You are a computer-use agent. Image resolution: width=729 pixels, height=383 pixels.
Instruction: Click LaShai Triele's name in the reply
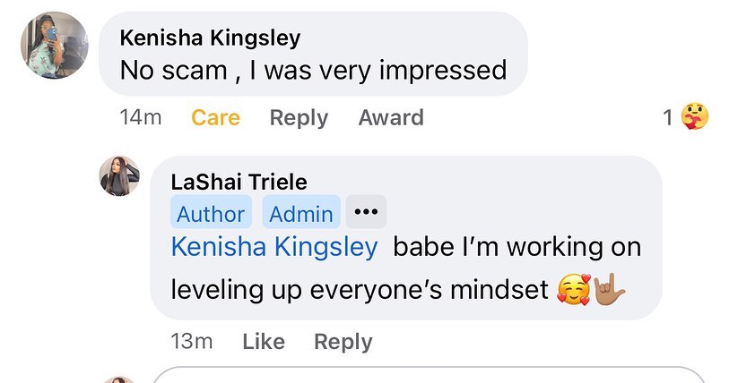[239, 183]
